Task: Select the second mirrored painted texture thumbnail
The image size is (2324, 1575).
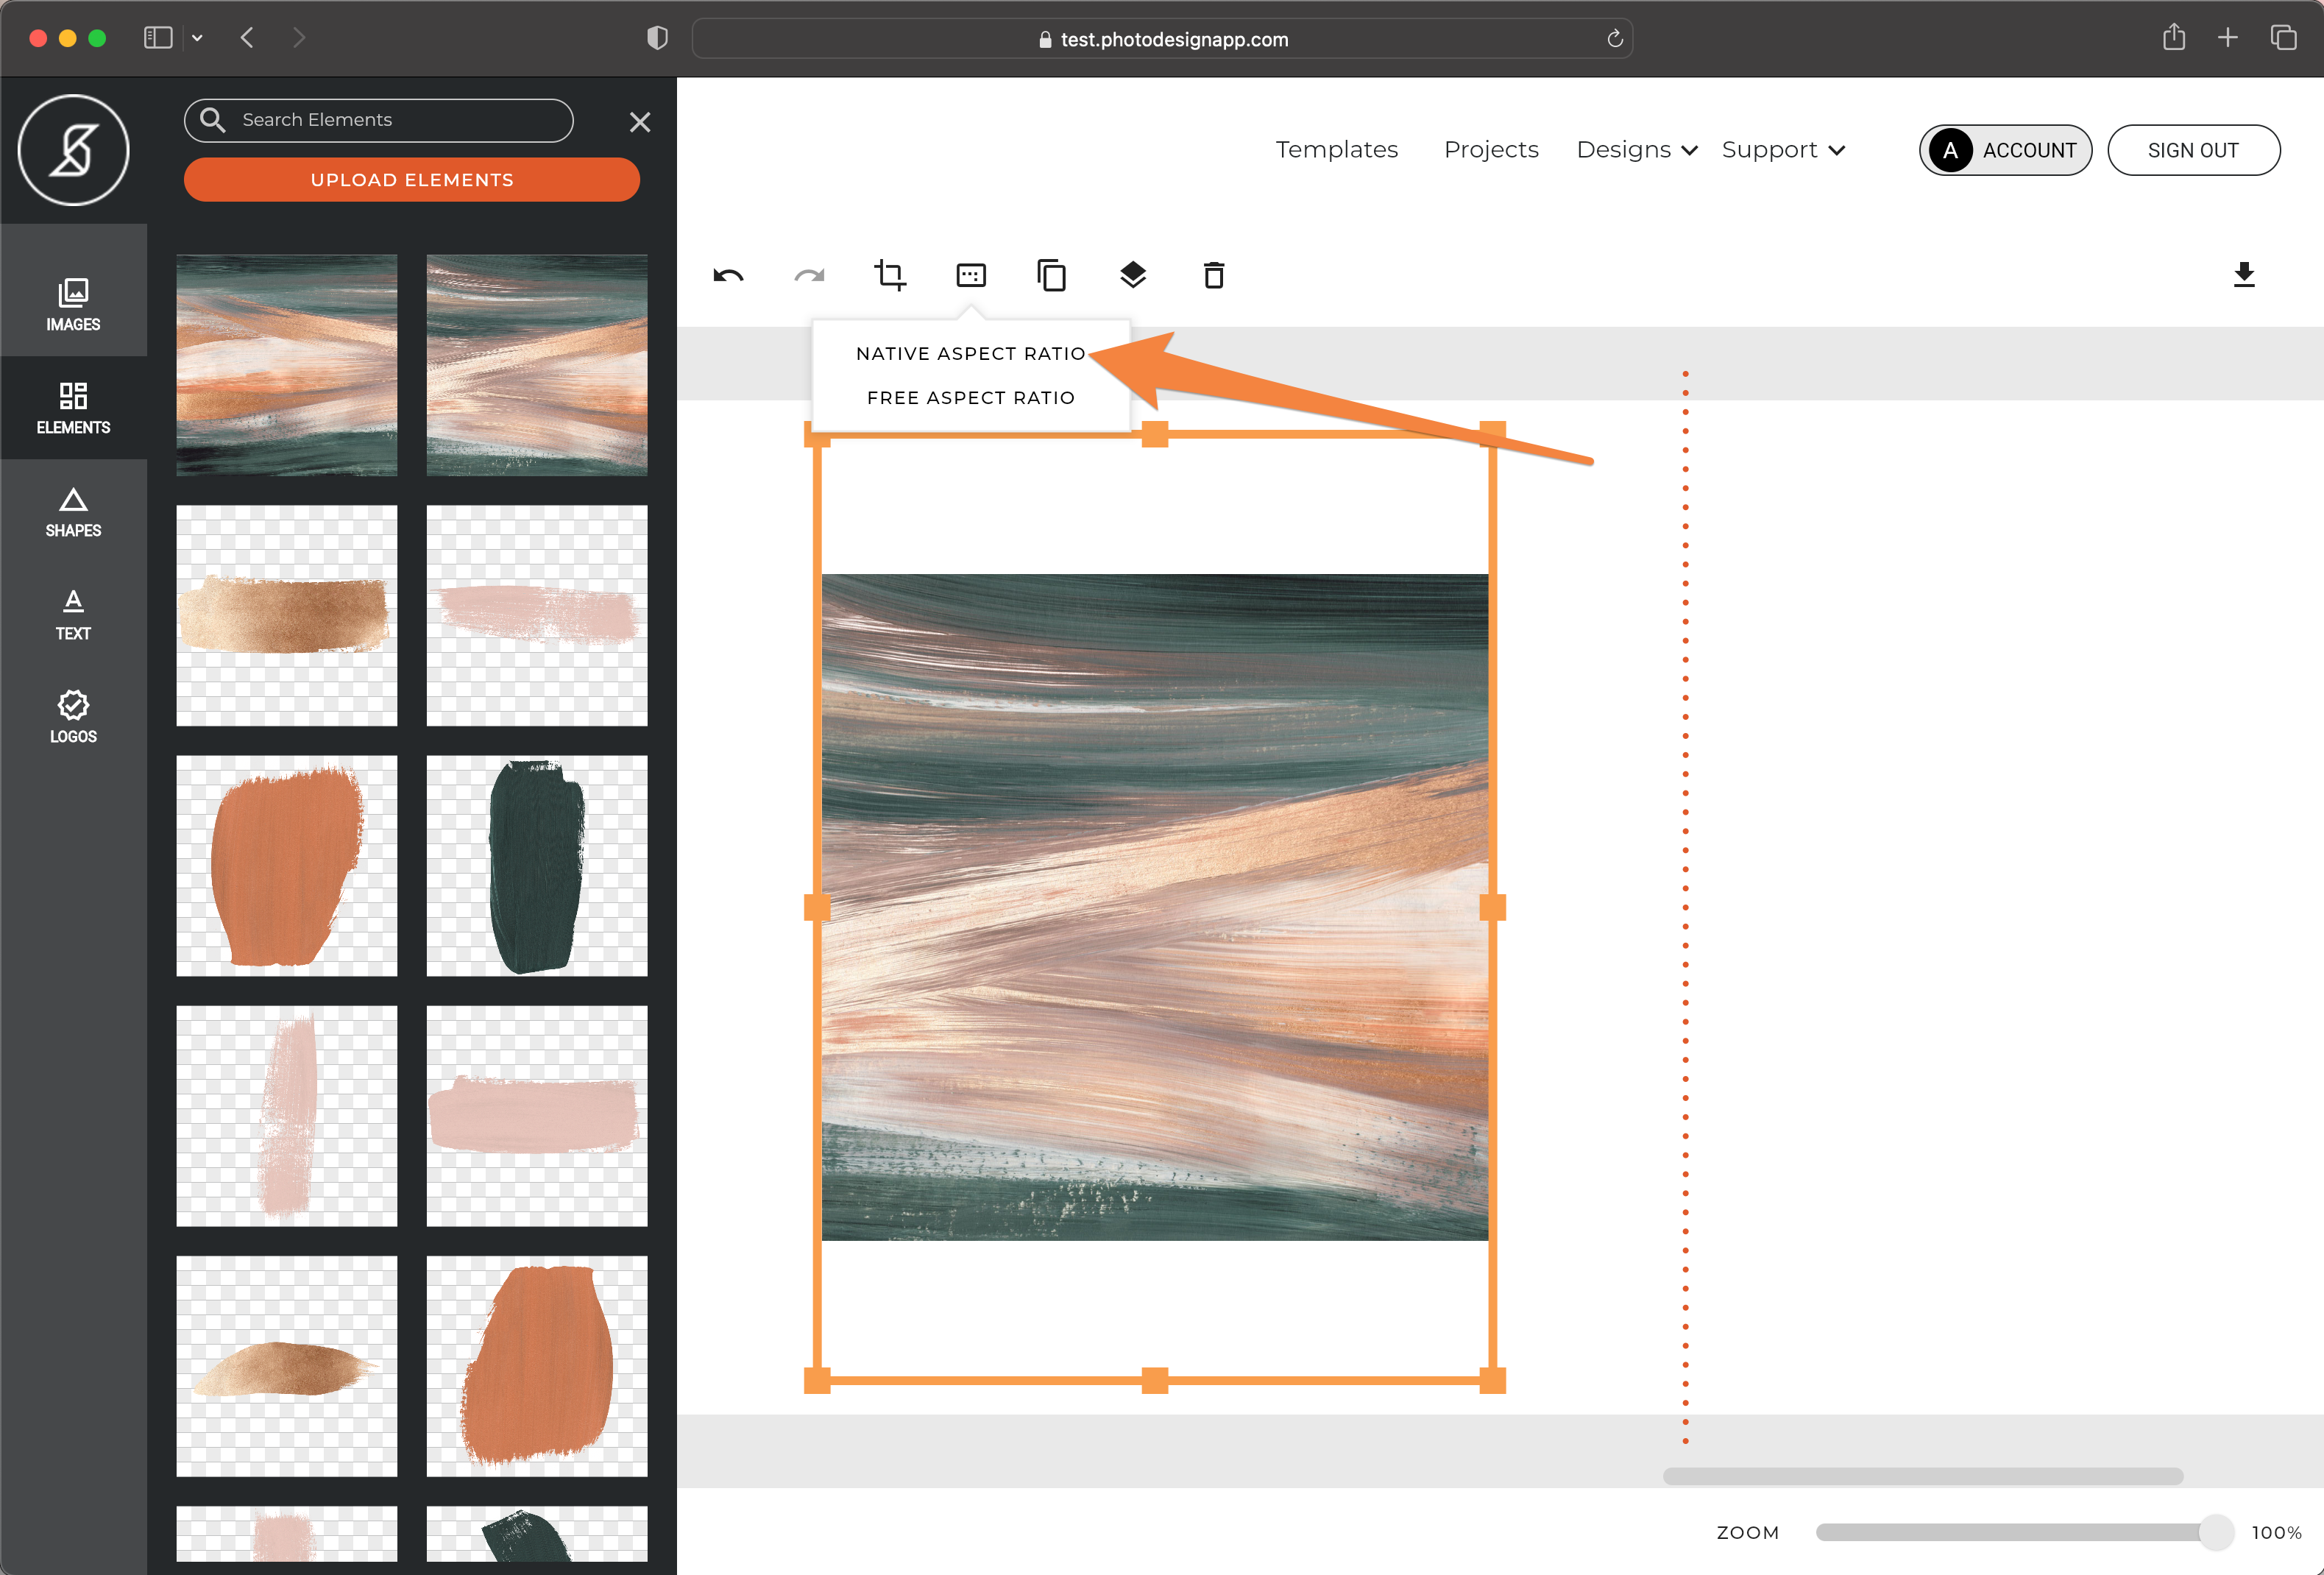Action: click(537, 365)
